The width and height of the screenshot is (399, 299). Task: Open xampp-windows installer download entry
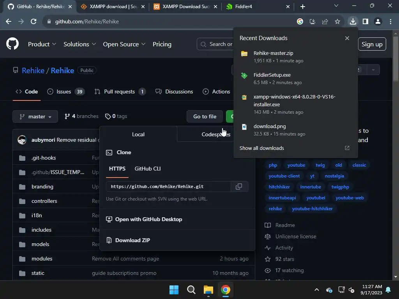[x=295, y=104]
